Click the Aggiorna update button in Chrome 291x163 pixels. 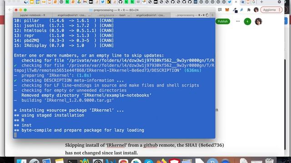point(271,10)
